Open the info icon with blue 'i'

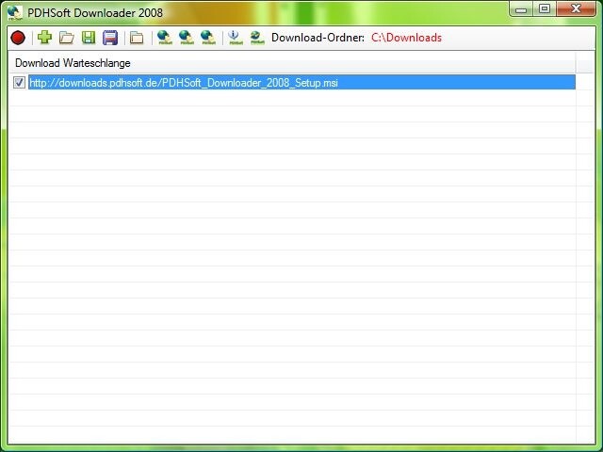tap(236, 38)
